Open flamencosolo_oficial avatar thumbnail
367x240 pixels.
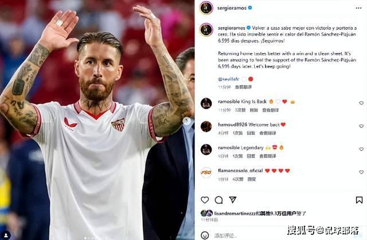(x=206, y=173)
